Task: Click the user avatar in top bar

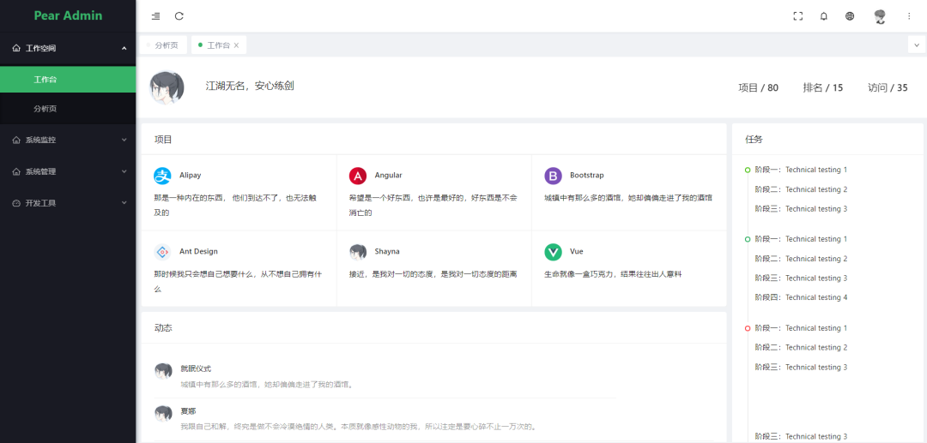Action: point(880,16)
